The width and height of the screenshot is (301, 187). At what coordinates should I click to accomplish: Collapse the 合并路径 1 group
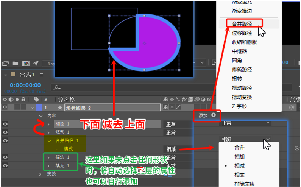click(49, 141)
